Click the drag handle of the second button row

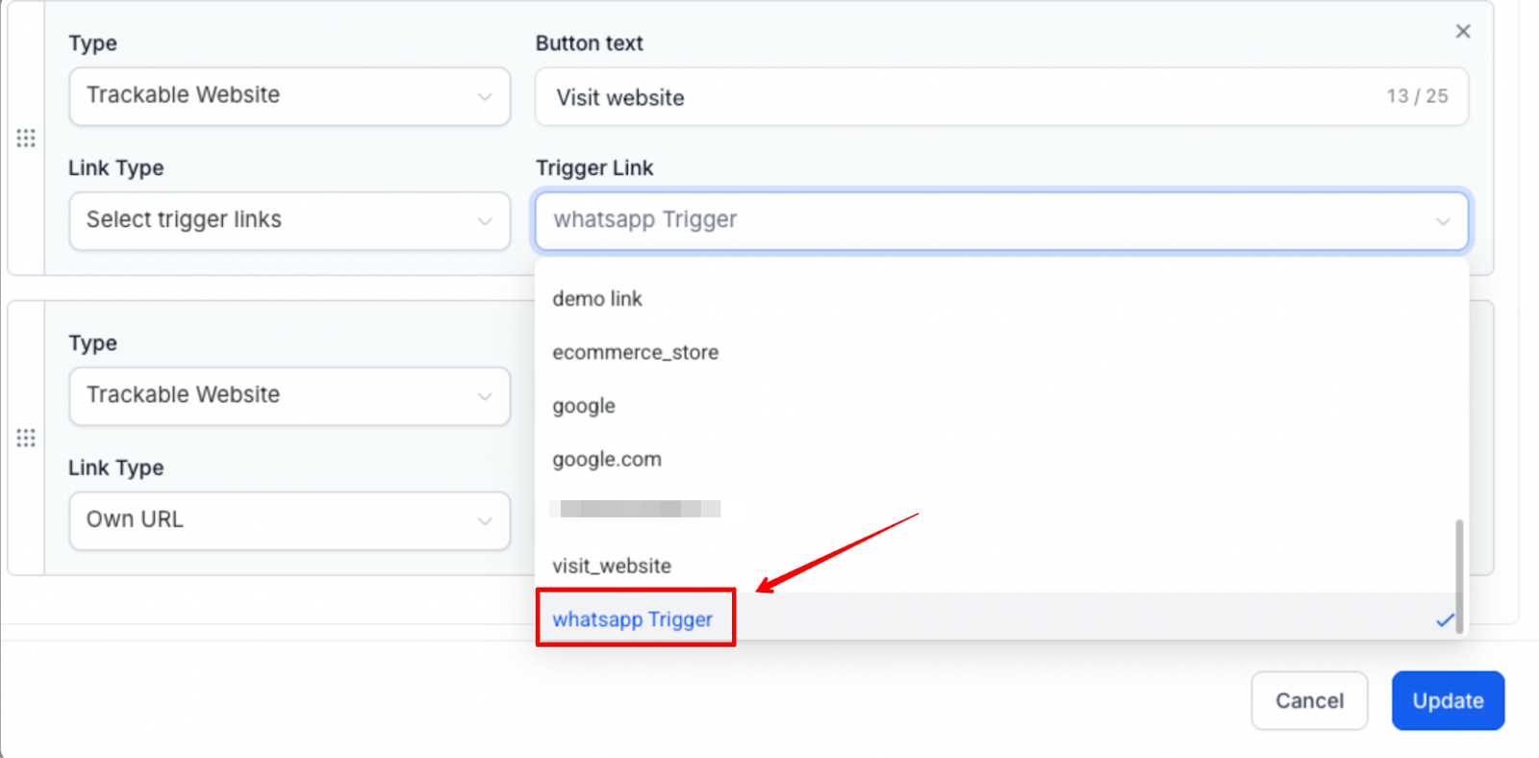pyautogui.click(x=26, y=439)
